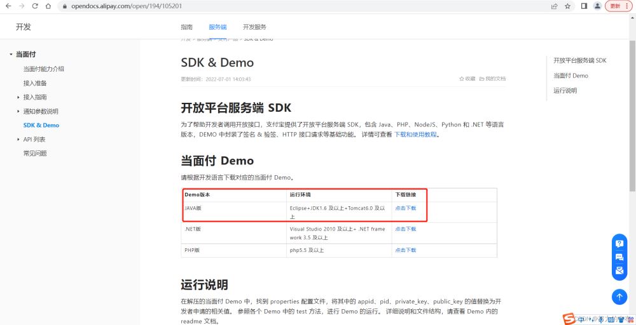Click the envelope feedback floating icon
Viewport: 636px width, 325px height.
pyautogui.click(x=619, y=271)
